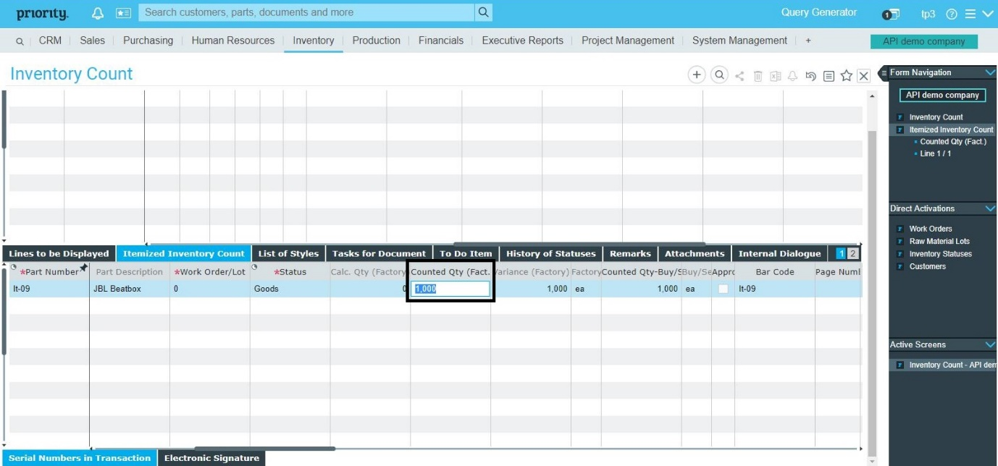
Task: Click the search button beside global search bar
Action: (484, 12)
